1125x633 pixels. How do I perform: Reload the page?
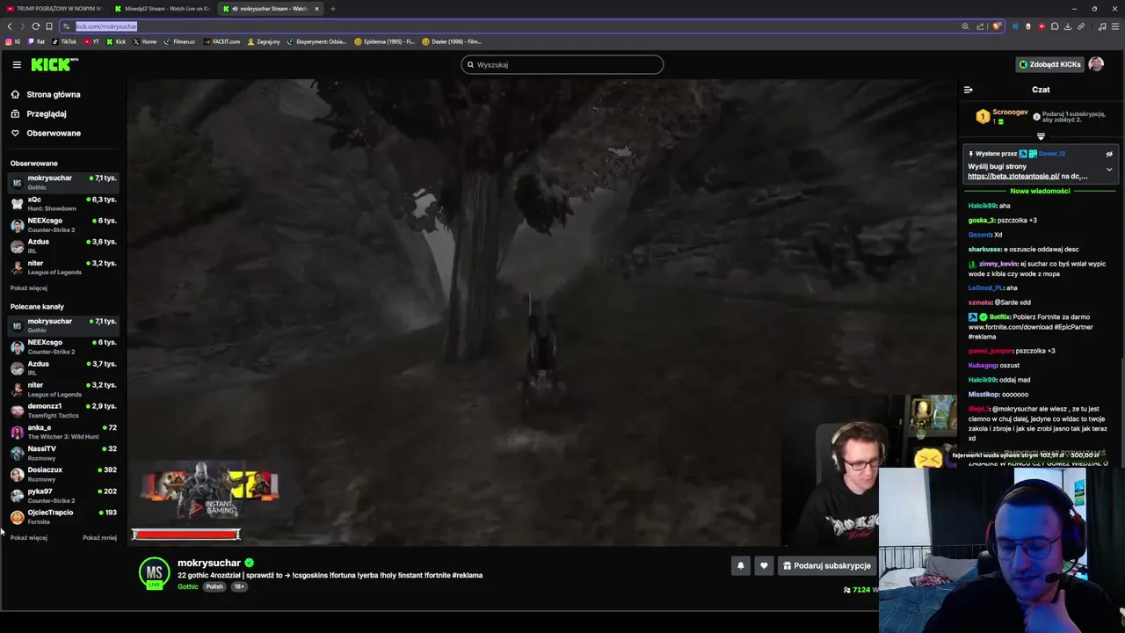35,26
